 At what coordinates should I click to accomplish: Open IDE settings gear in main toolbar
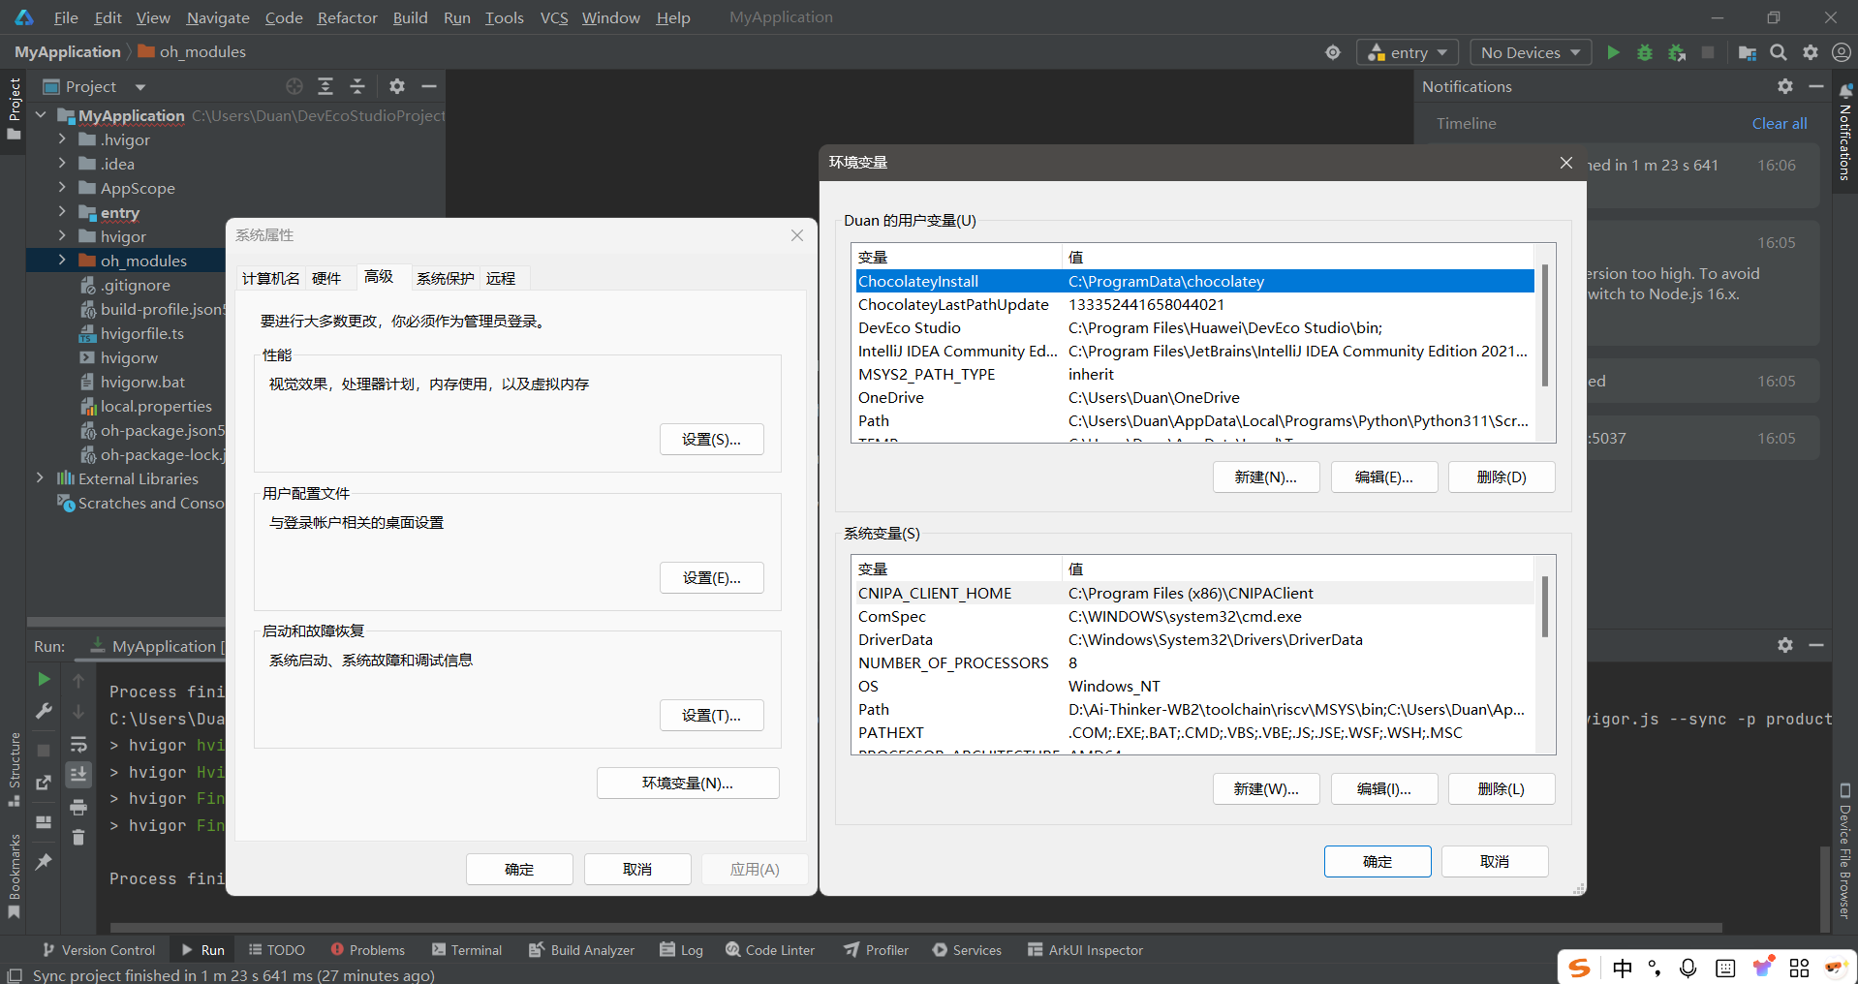1810,52
